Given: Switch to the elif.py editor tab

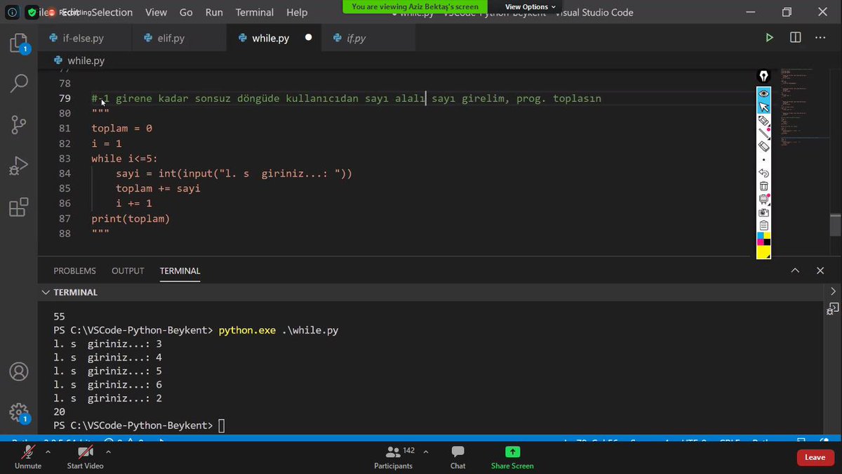Looking at the screenshot, I should point(179,38).
